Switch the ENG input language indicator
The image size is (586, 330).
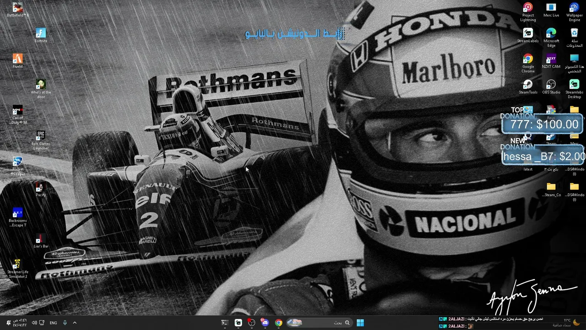[53, 323]
